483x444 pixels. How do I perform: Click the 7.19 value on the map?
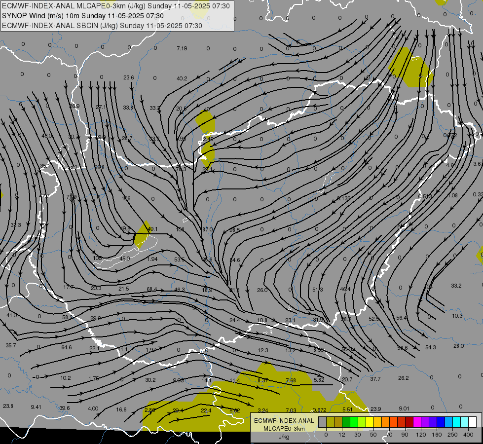182,48
